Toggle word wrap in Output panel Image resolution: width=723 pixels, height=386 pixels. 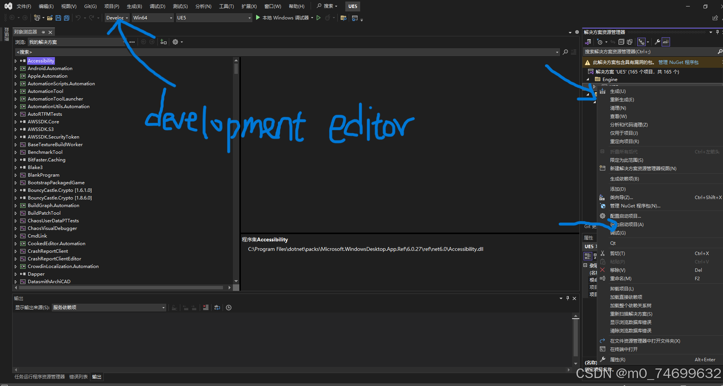(x=217, y=308)
